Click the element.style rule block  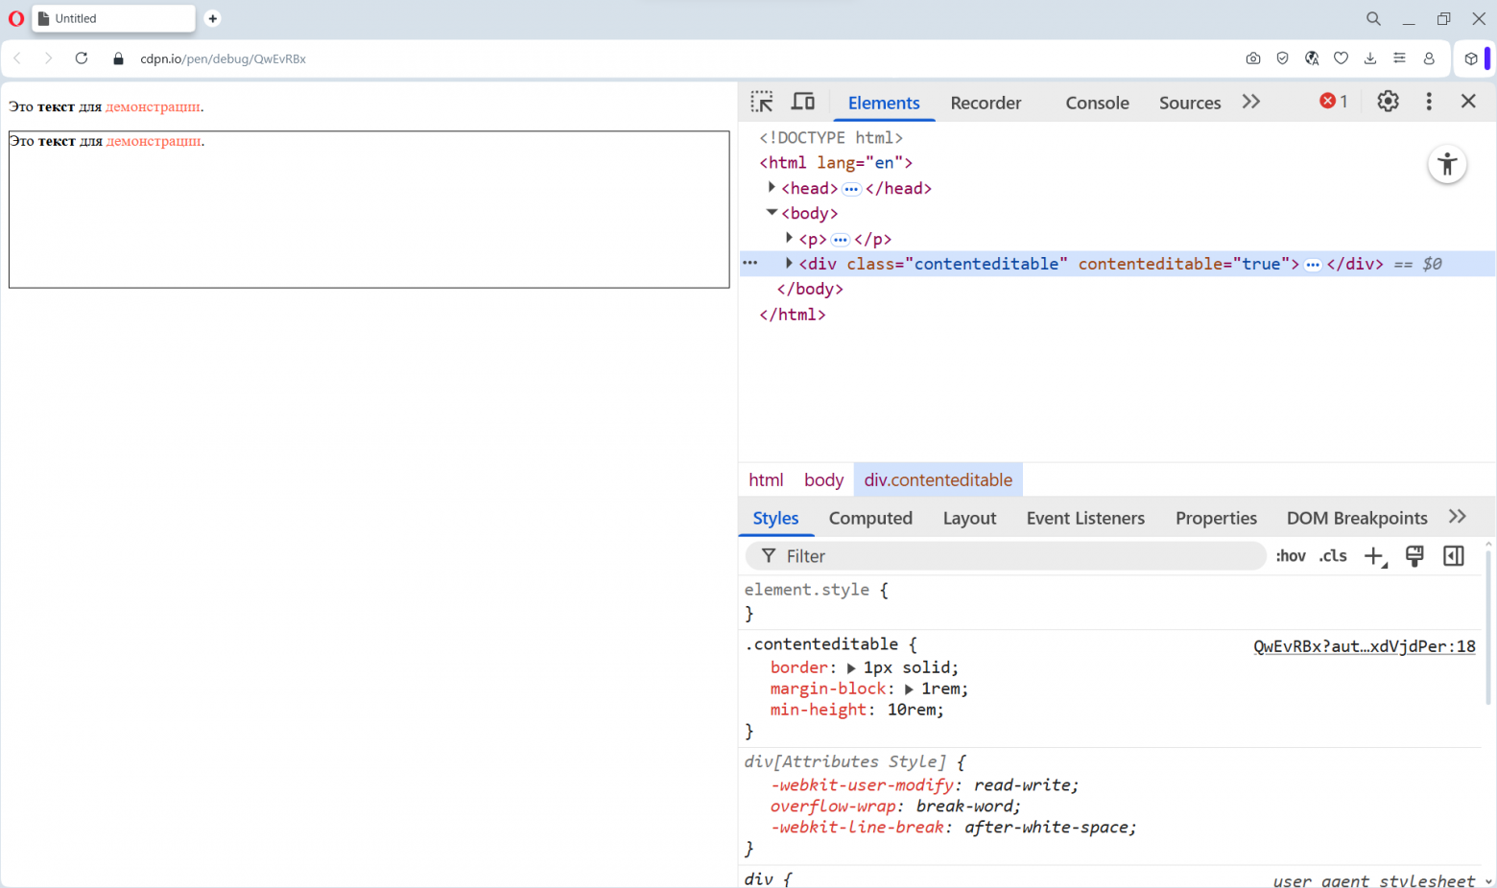(x=1113, y=602)
